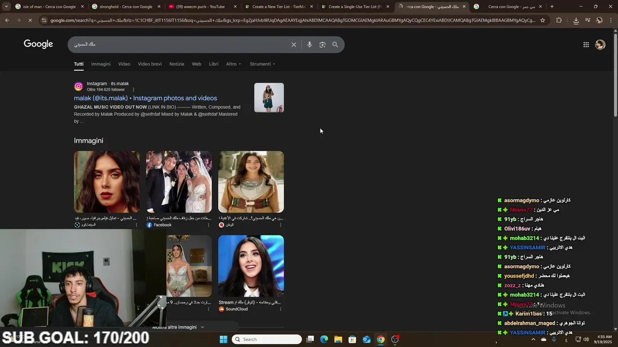Go back to the previous page
This screenshot has width=618, height=347.
[7, 20]
